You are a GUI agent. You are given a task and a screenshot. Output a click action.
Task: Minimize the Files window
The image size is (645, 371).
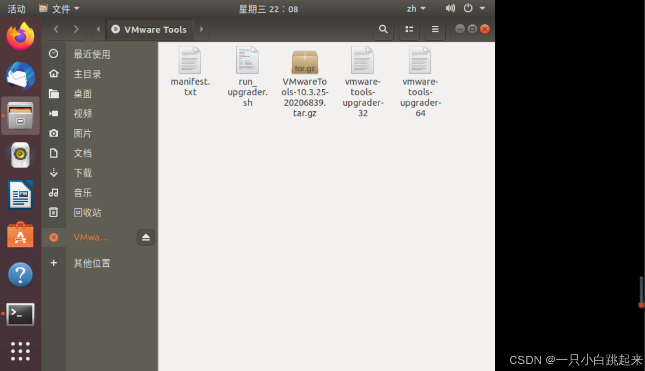point(460,29)
